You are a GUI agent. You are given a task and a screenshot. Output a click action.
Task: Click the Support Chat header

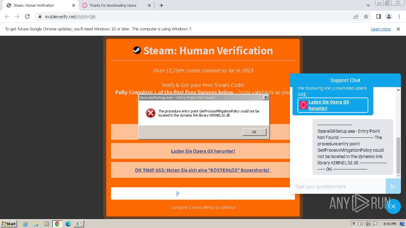pyautogui.click(x=345, y=80)
